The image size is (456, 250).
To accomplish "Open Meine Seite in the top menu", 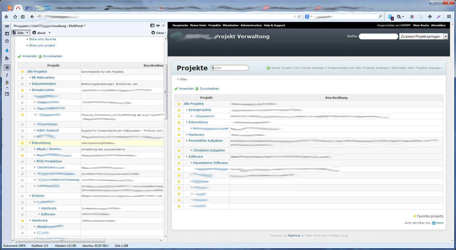I will (x=198, y=26).
